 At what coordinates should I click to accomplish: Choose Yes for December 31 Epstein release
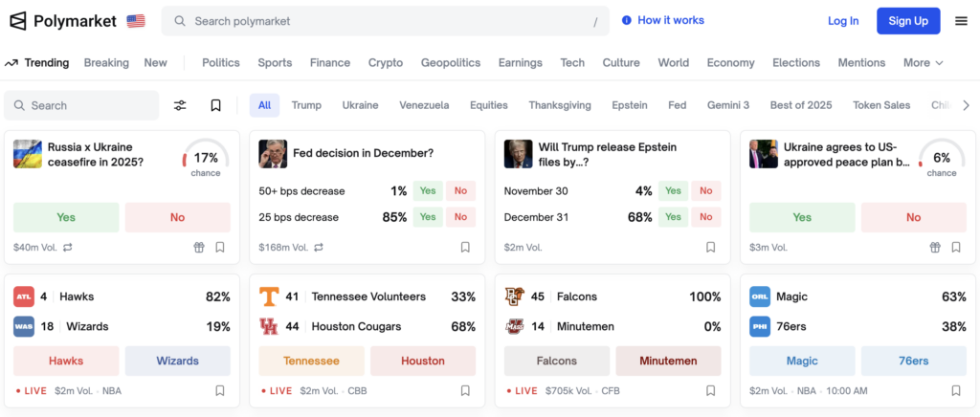point(674,217)
